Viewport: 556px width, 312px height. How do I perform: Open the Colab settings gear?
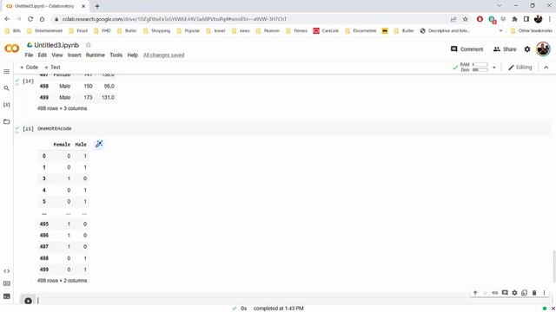527,49
